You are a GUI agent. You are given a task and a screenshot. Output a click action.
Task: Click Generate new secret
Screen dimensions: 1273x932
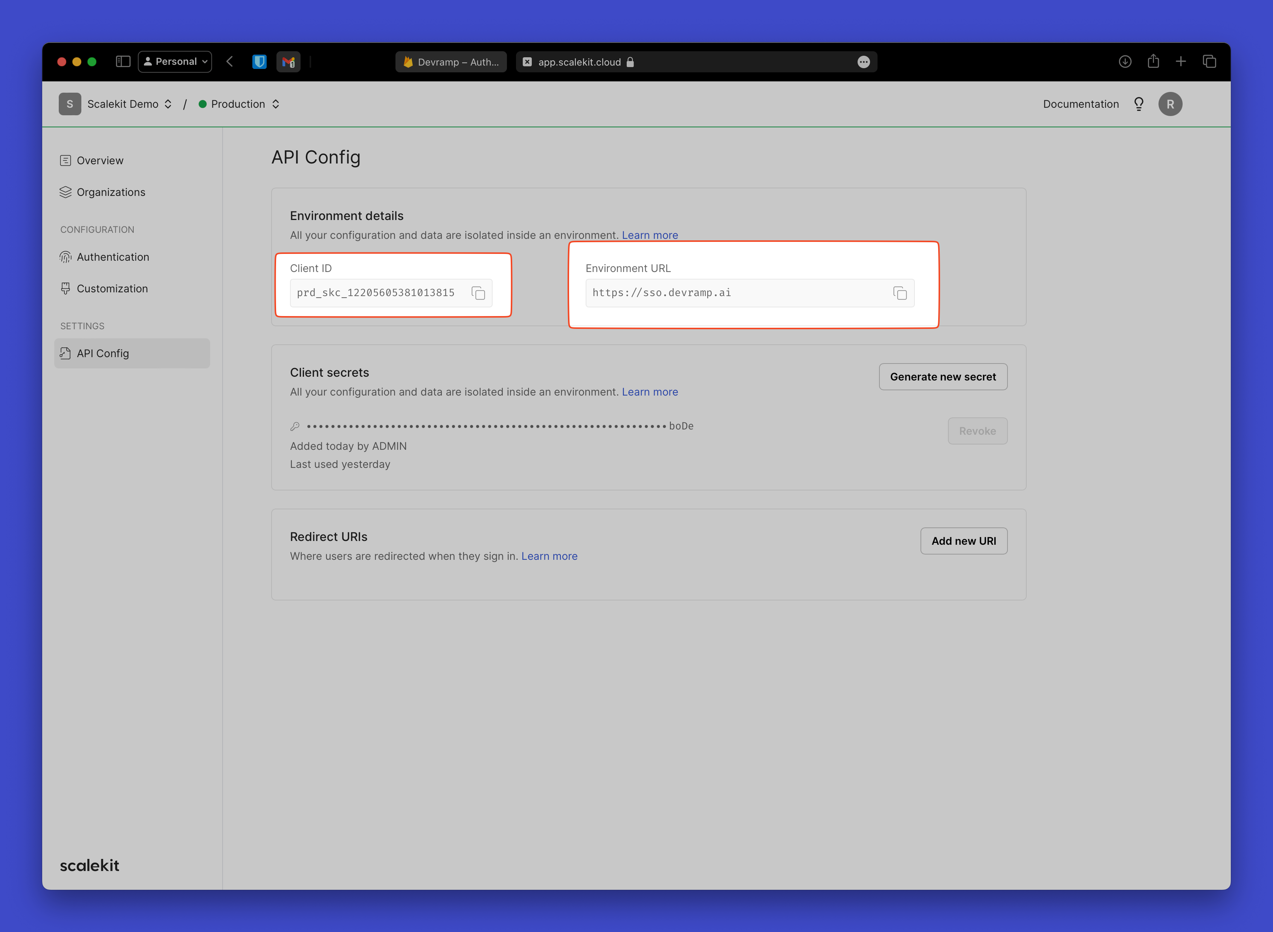pyautogui.click(x=942, y=376)
